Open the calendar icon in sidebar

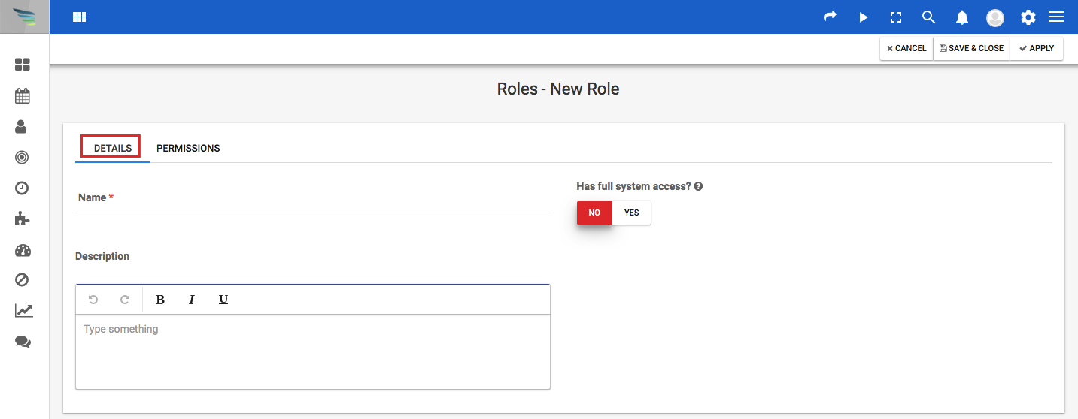click(23, 95)
